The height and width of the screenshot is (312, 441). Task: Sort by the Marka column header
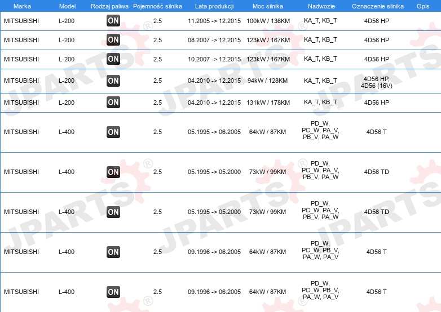point(22,6)
